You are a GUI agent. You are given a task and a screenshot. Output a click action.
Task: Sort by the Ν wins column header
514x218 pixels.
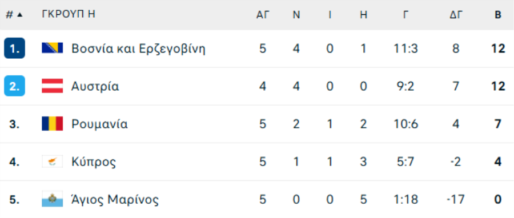pyautogui.click(x=296, y=15)
